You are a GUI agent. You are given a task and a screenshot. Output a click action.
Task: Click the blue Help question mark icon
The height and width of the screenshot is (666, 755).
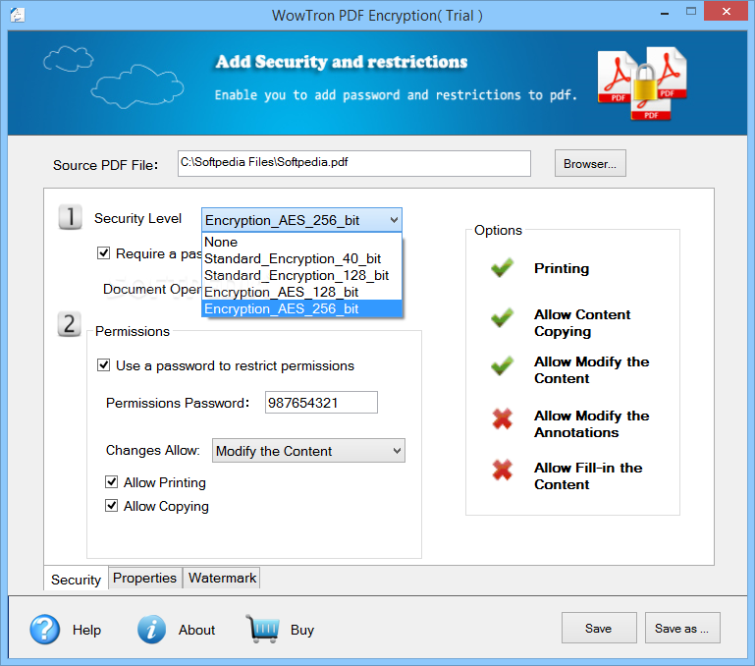45,630
